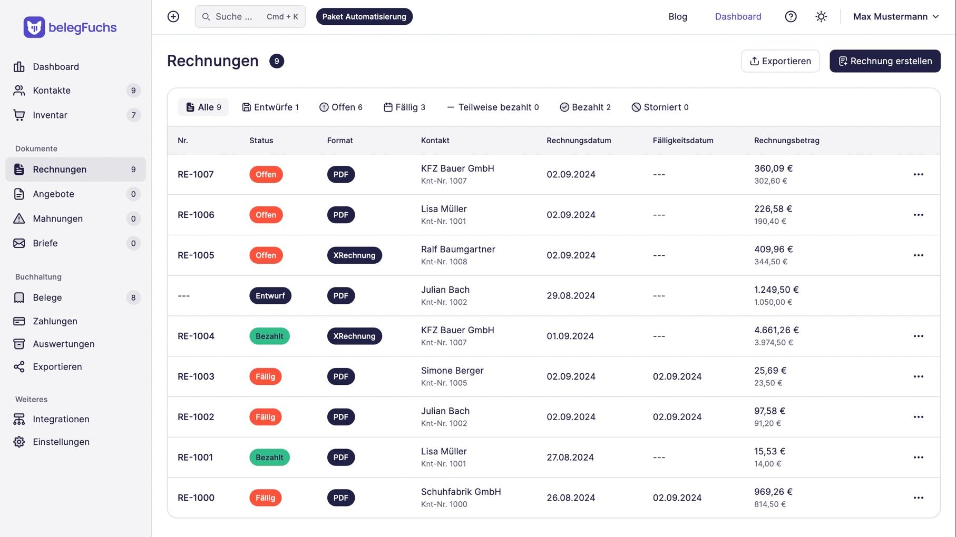Image resolution: width=956 pixels, height=537 pixels.
Task: Click the XRechnung format badge of RE-1005
Action: 354,255
